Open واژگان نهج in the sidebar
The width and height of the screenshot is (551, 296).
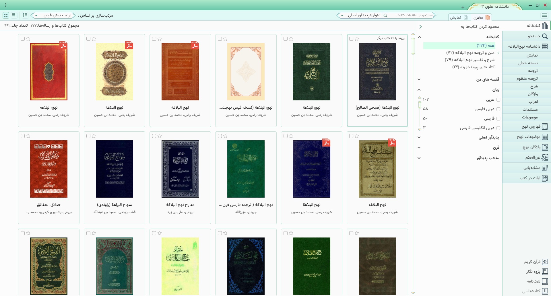pos(527,147)
